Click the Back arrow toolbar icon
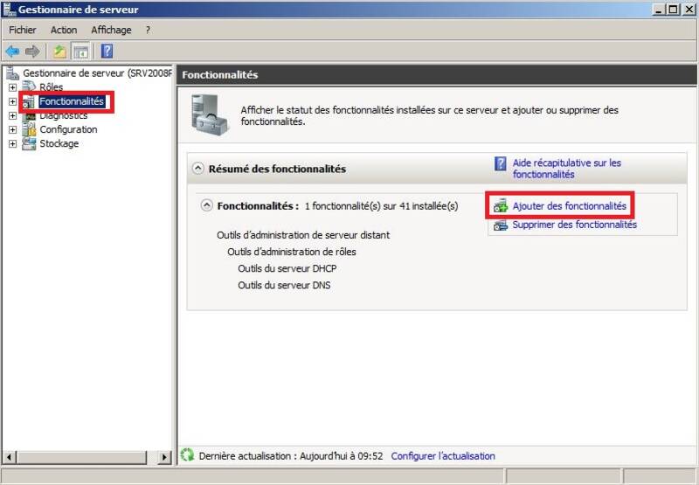Viewport: 699px width, 485px height. [x=12, y=52]
